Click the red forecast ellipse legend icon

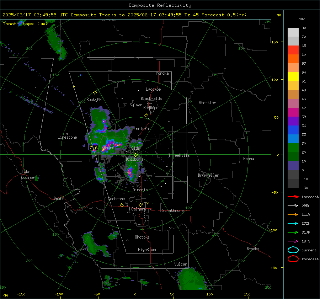[x=293, y=259]
